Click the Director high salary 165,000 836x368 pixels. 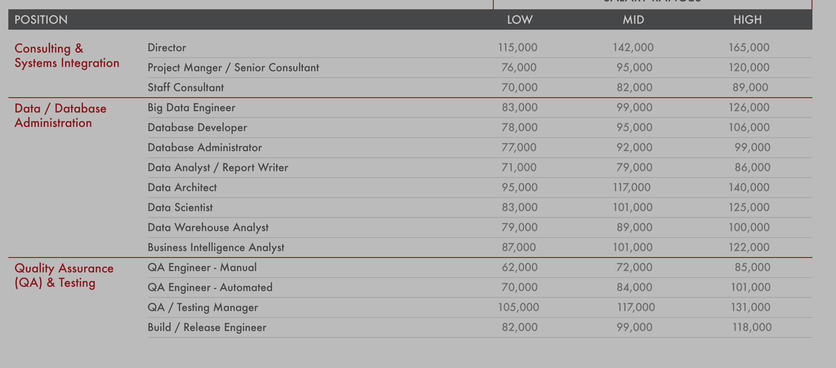pyautogui.click(x=749, y=48)
